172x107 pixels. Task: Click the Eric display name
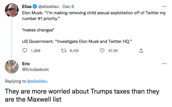point(26,64)
